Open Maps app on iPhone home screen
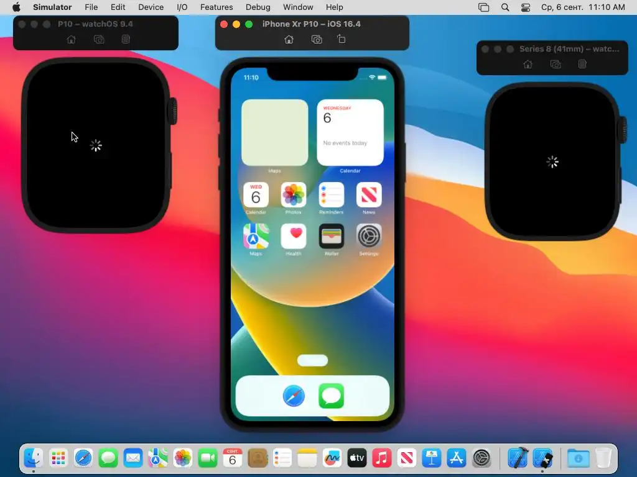The image size is (637, 477). click(x=256, y=236)
